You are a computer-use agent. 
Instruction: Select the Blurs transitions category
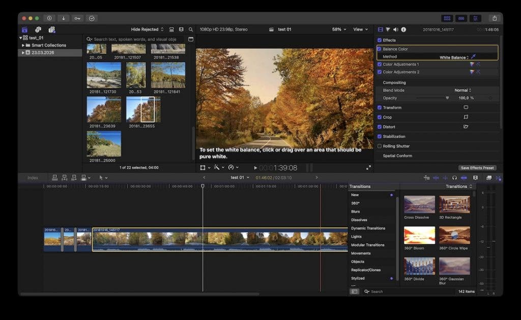[356, 212]
